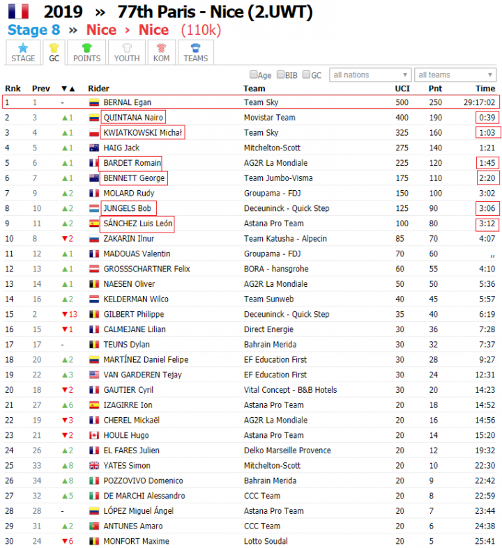Click British flag beside YATES Simon
Image resolution: width=502 pixels, height=548 pixels.
pyautogui.click(x=93, y=466)
